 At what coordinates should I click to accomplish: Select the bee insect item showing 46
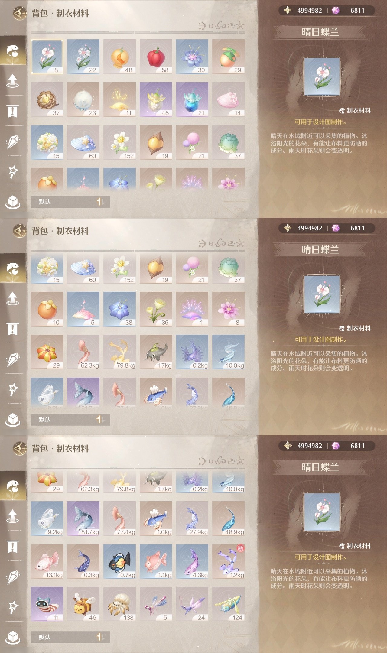(x=83, y=604)
